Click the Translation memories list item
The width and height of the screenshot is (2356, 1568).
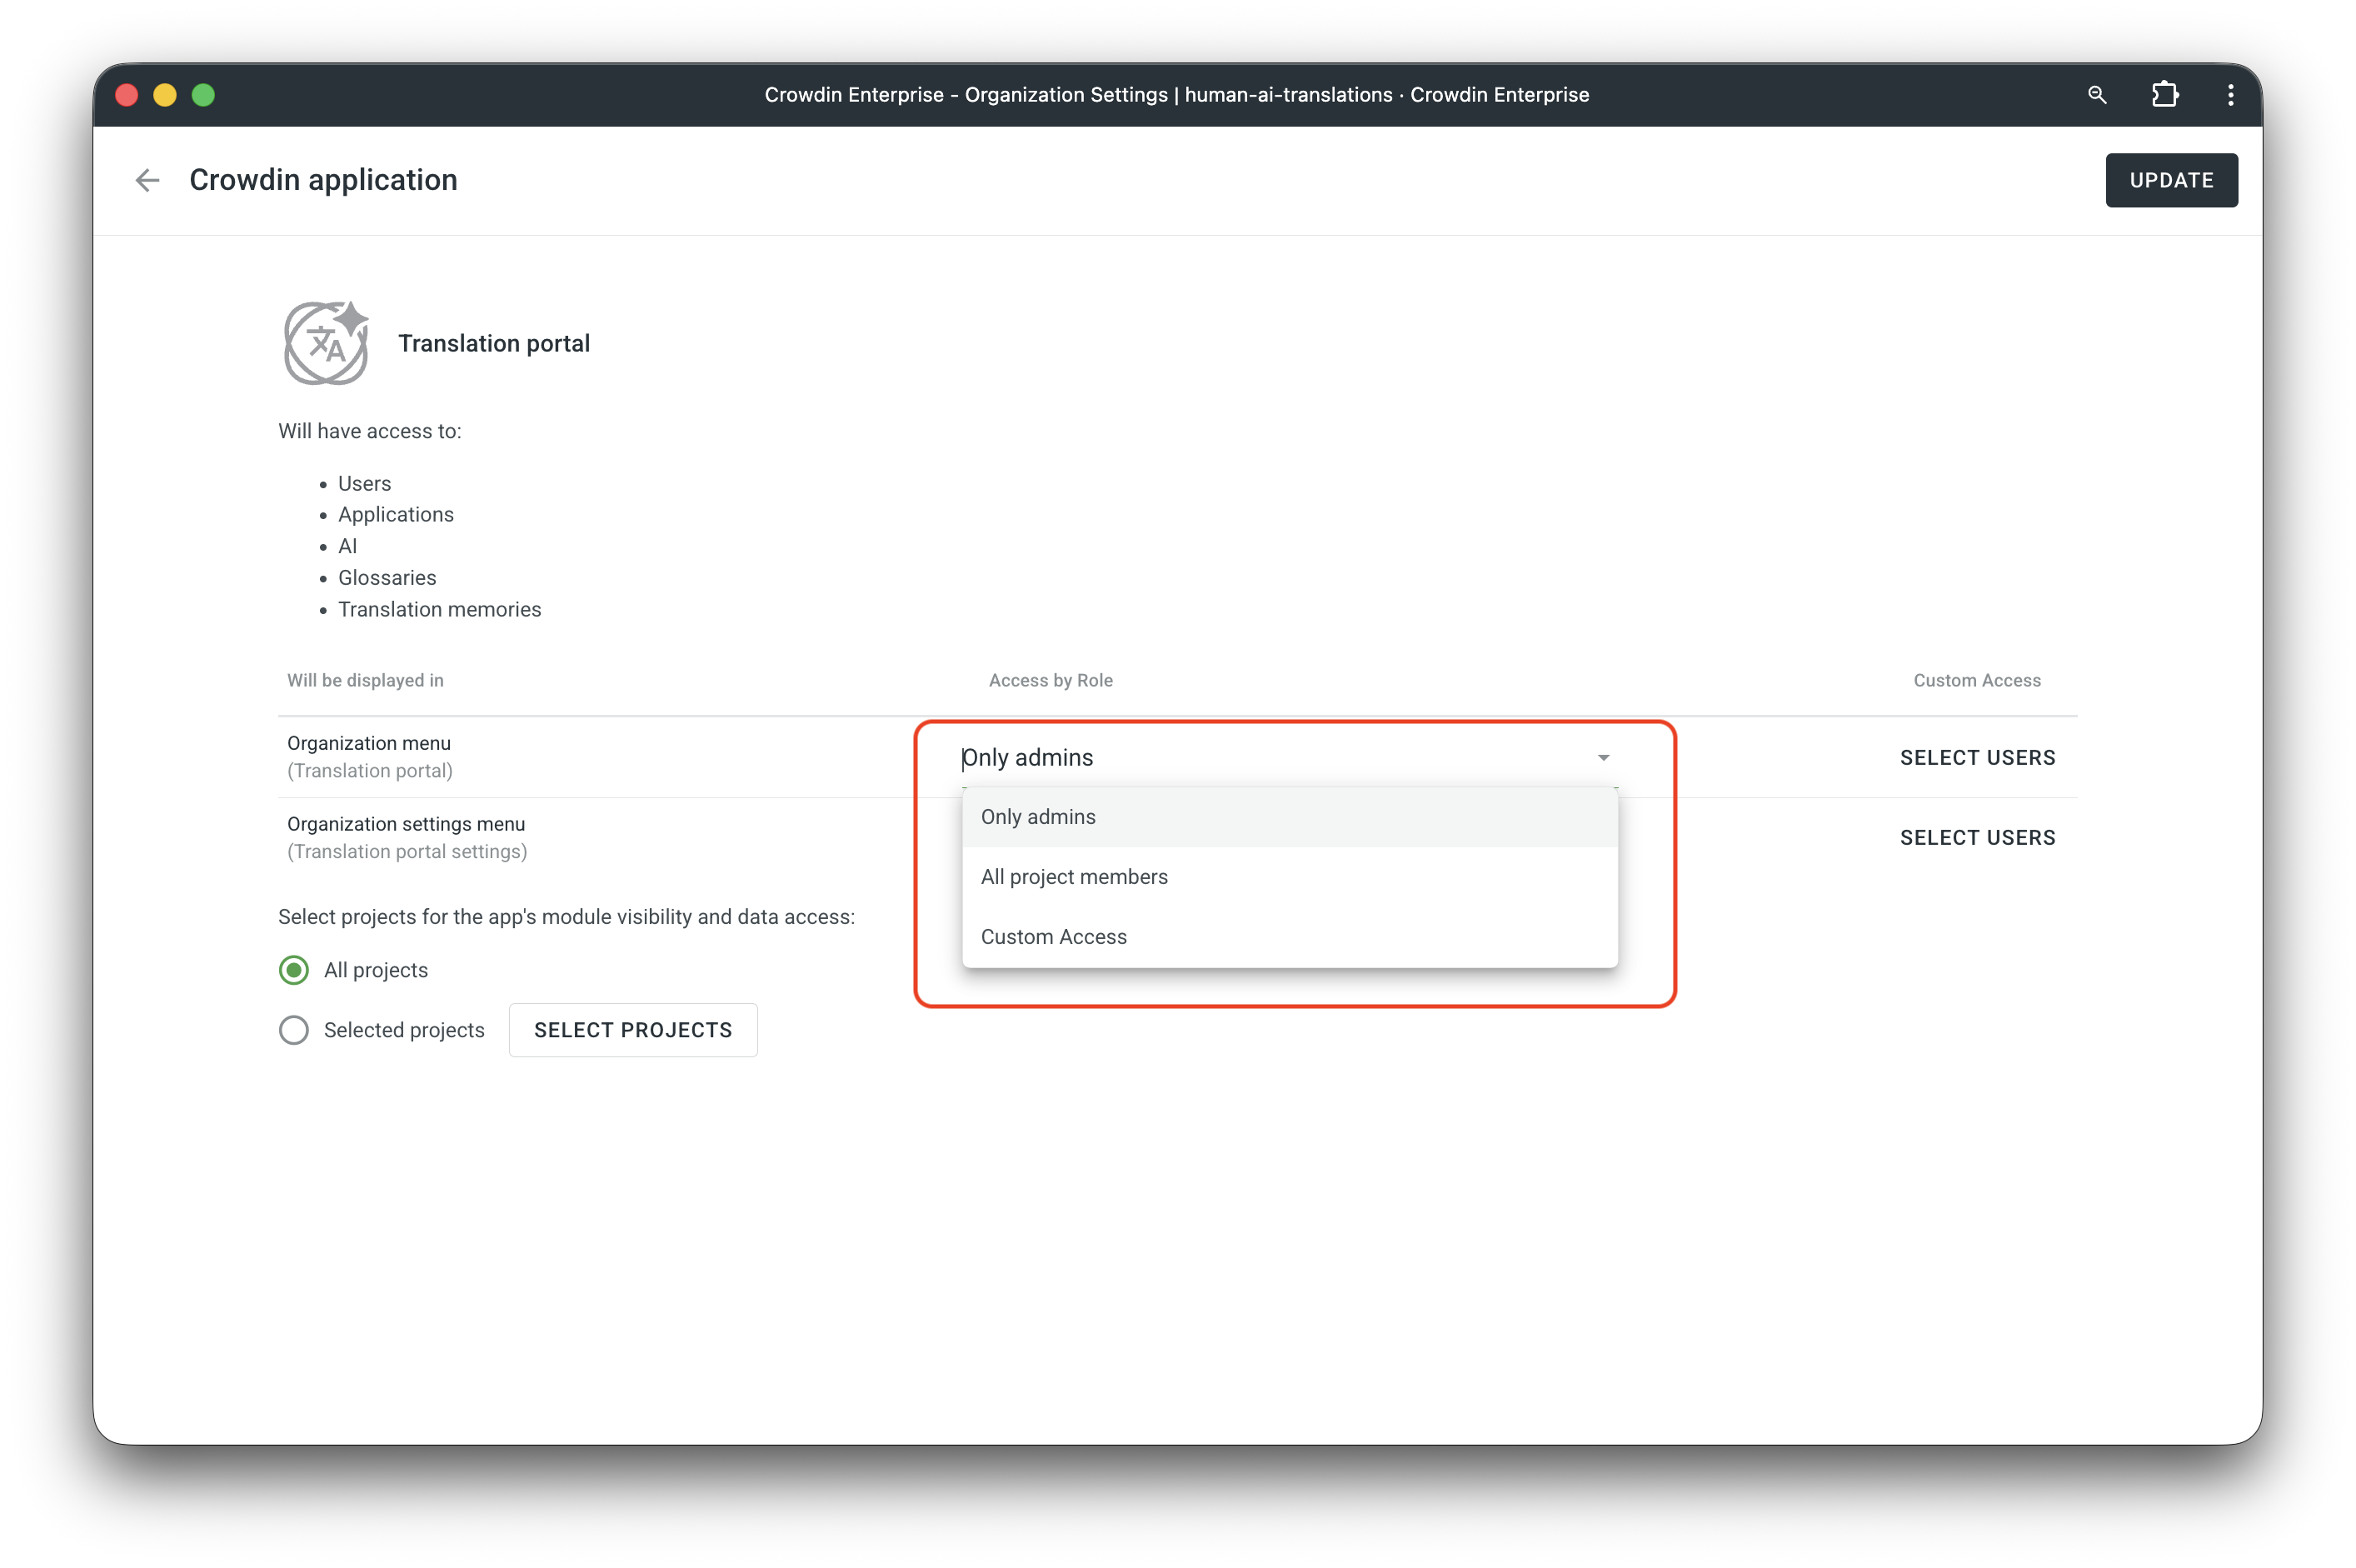click(439, 610)
